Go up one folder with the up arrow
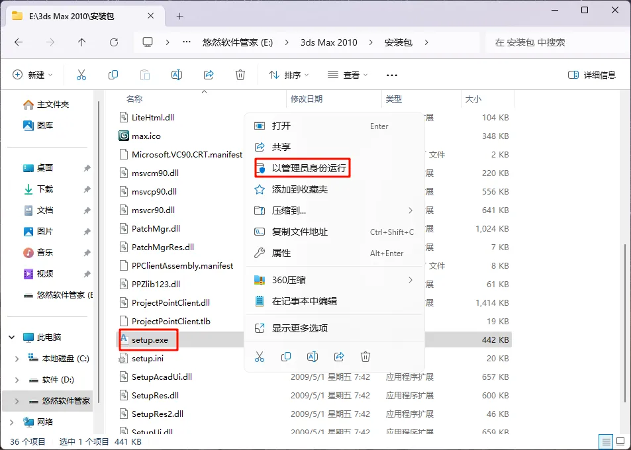The image size is (631, 450). click(x=81, y=42)
